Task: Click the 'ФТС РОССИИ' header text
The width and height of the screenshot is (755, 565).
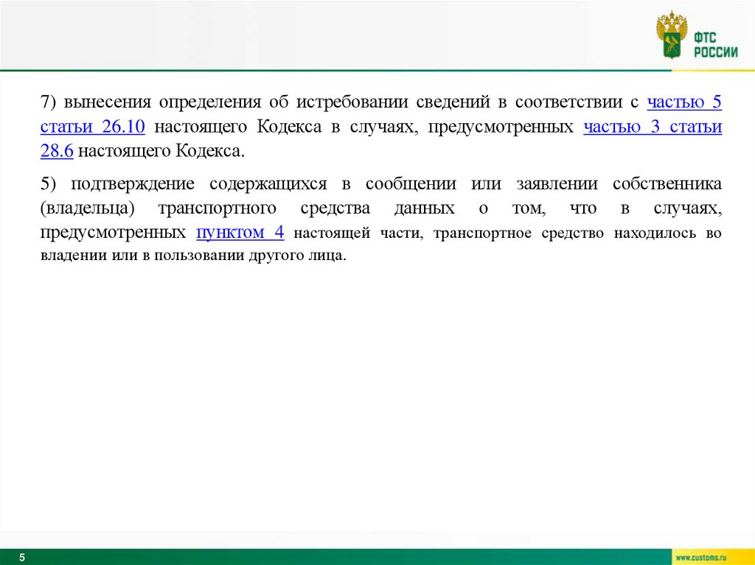Action: tap(715, 45)
